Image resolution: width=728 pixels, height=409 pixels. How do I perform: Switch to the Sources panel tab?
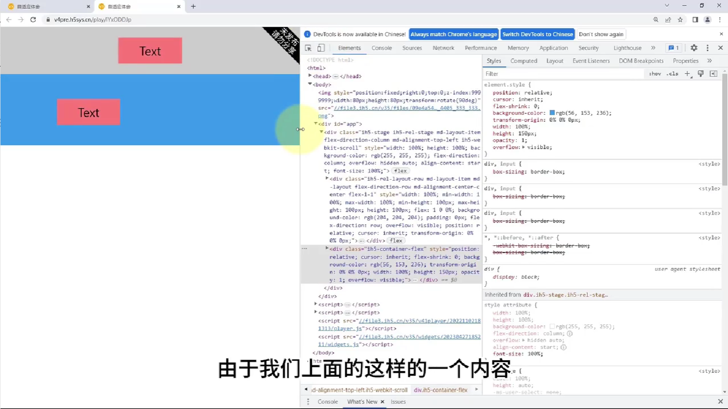[x=412, y=48]
